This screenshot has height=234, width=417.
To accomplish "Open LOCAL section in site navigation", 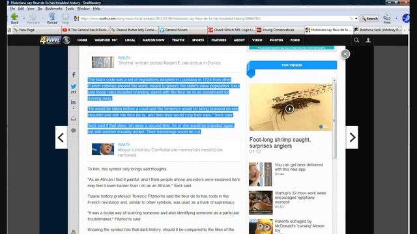I will click(x=130, y=40).
